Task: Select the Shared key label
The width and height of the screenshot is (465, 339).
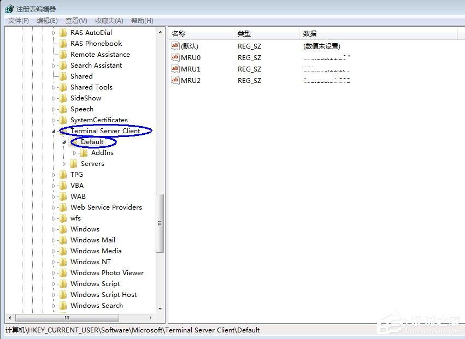Action: [81, 76]
